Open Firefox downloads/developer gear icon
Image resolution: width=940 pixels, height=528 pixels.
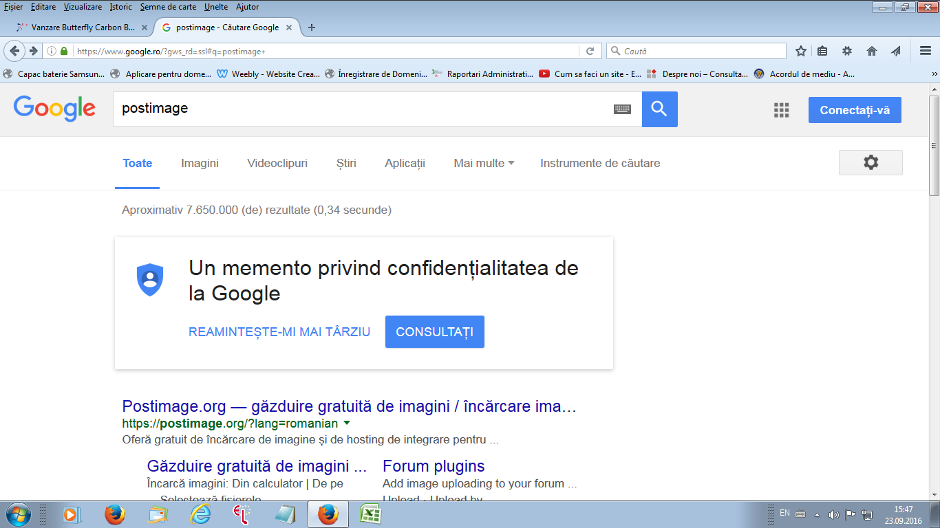(x=847, y=51)
